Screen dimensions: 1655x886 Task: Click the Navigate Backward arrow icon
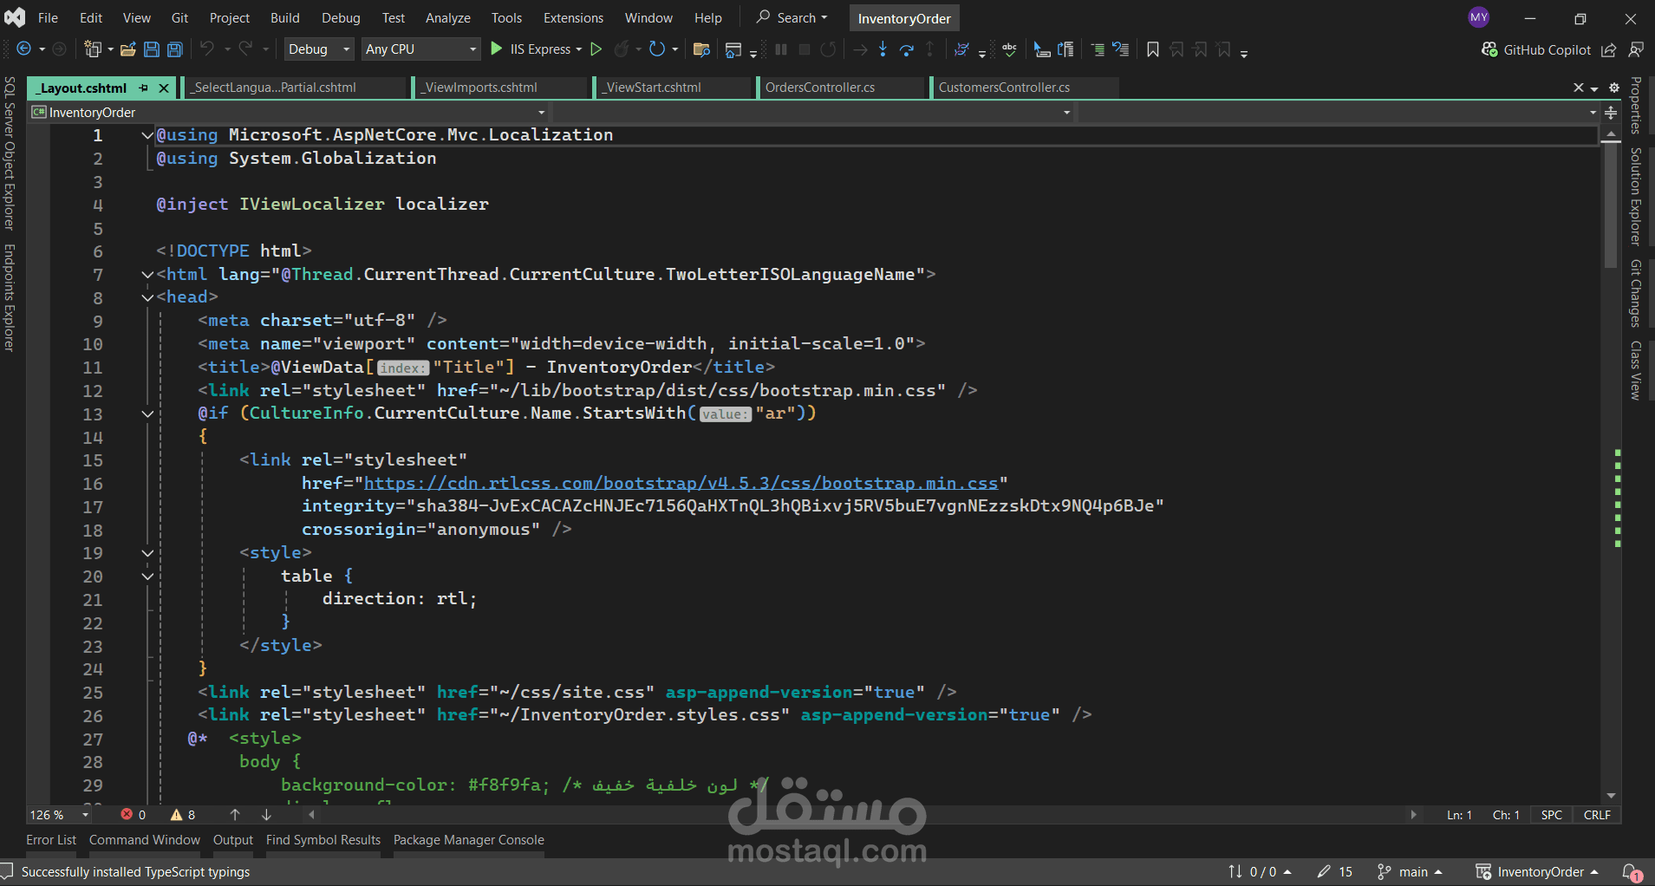pyautogui.click(x=23, y=49)
